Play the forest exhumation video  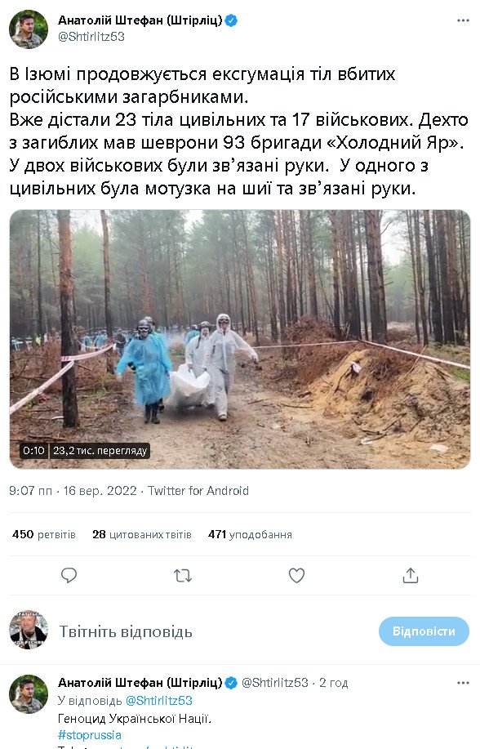[240, 339]
